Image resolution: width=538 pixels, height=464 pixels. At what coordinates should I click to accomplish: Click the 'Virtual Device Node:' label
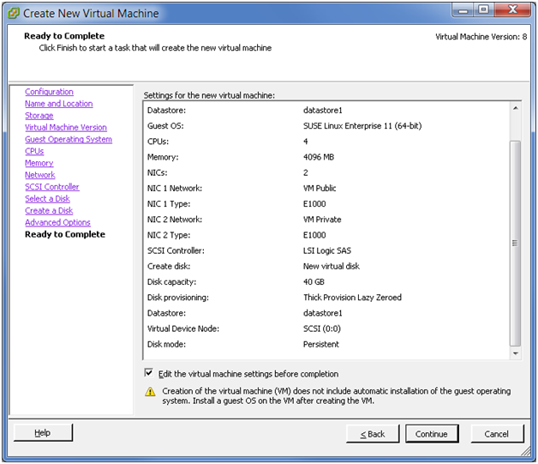(183, 328)
